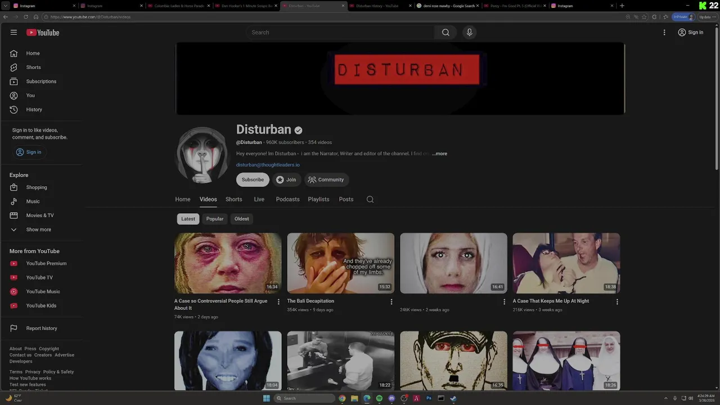Viewport: 720px width, 405px height.
Task: Select the Latest filter chip
Action: click(x=188, y=219)
